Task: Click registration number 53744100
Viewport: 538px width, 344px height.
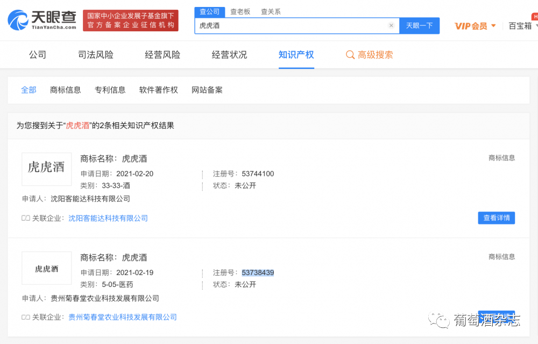Action: tap(258, 174)
